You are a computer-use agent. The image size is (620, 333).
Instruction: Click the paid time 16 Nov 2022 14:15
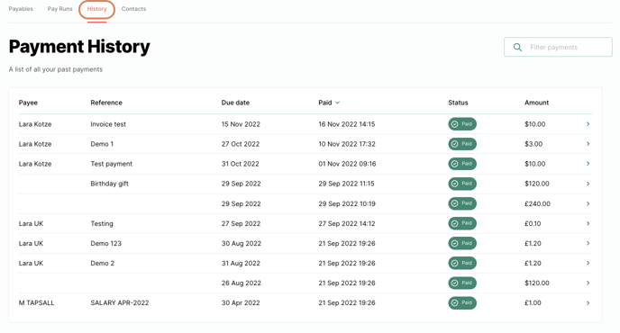[347, 124]
